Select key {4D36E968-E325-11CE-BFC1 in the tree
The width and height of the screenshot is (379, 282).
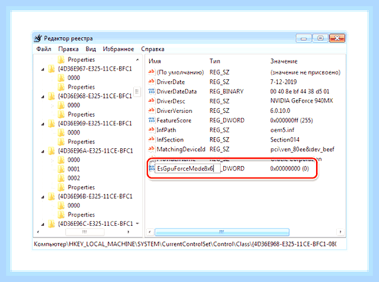coord(95,96)
